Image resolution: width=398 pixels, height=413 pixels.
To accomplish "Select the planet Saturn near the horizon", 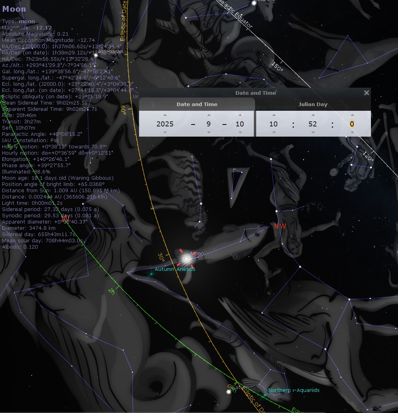I will pyautogui.click(x=229, y=392).
